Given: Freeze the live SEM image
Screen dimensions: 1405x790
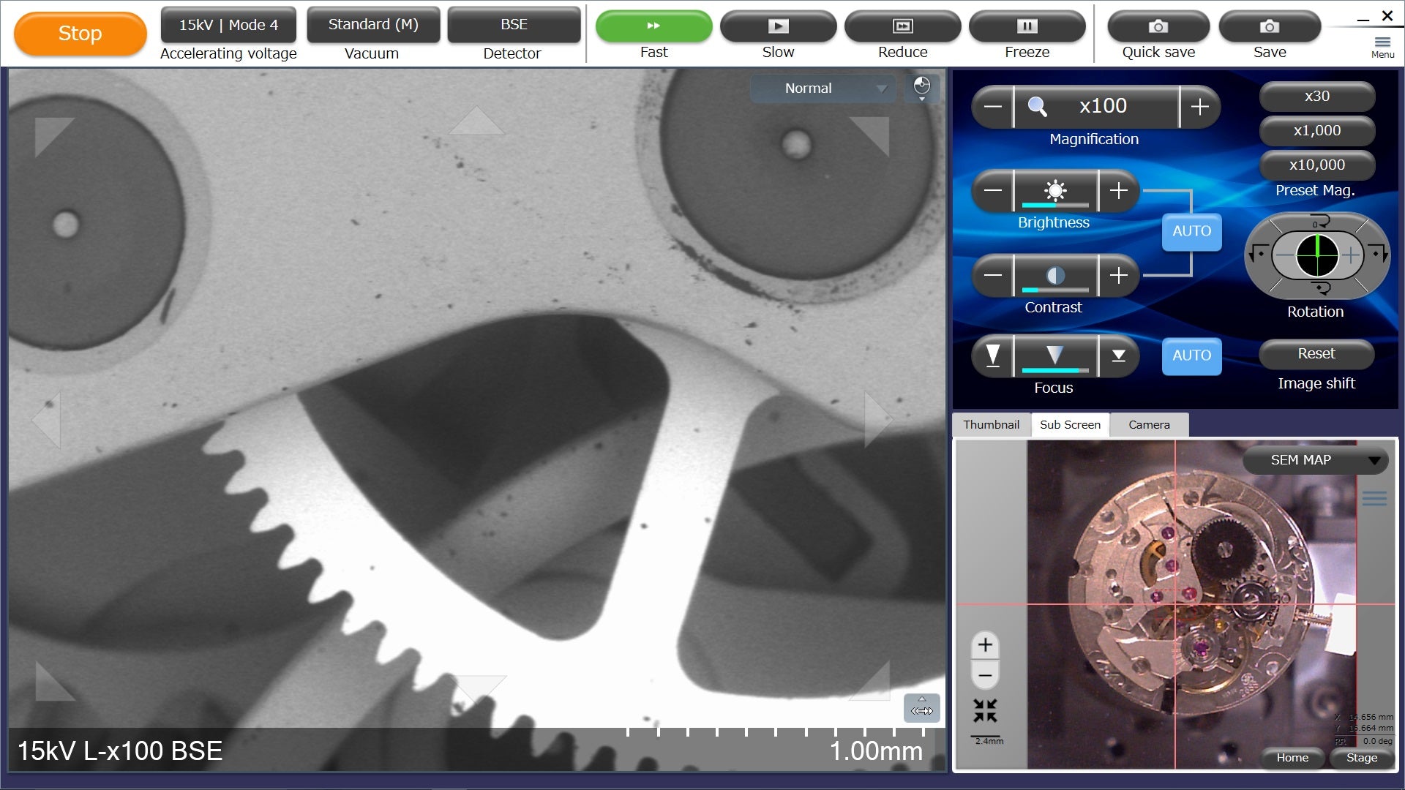Looking at the screenshot, I should click(x=1027, y=26).
